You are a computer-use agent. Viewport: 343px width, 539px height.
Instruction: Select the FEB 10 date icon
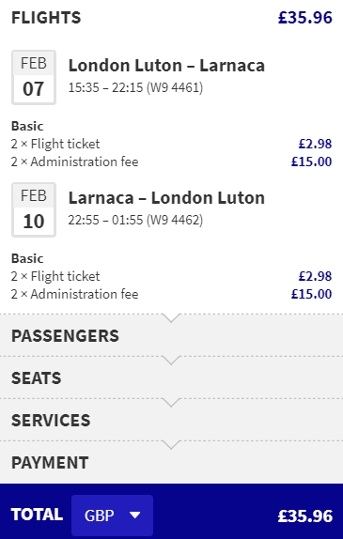34,209
